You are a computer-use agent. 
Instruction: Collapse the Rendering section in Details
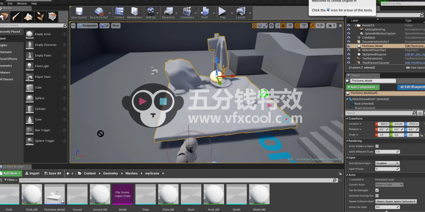[347, 141]
